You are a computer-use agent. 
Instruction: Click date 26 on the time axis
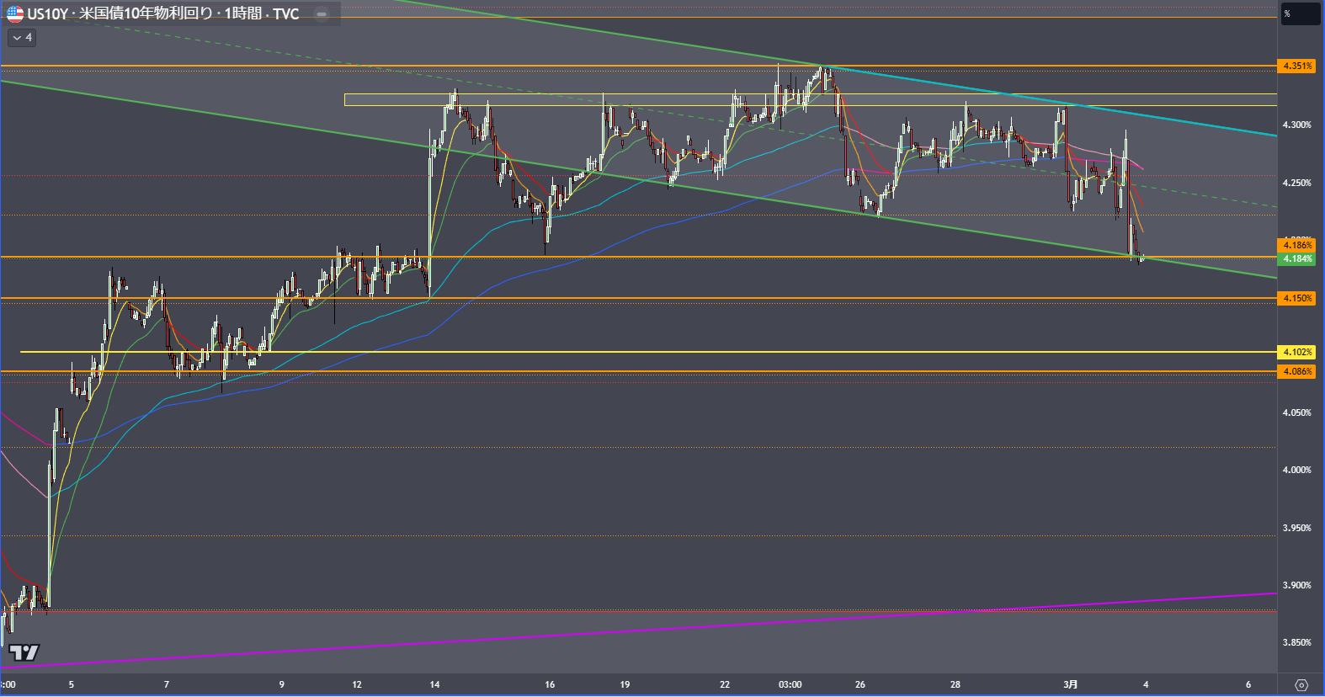859,684
